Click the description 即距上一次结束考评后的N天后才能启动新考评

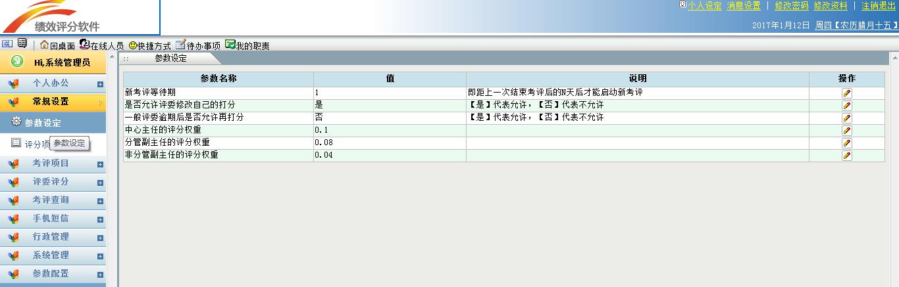click(x=555, y=93)
